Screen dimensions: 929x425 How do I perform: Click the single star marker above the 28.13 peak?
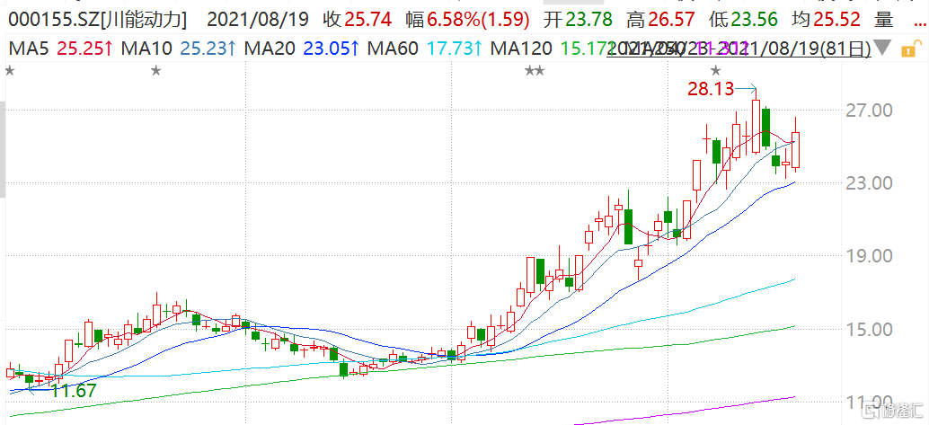716,71
